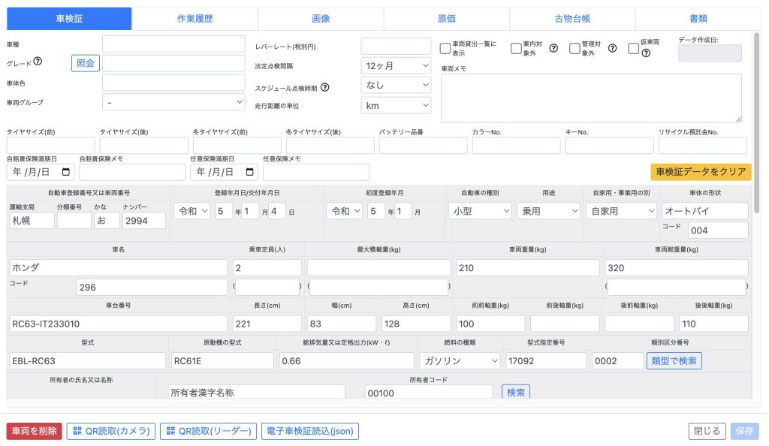
Task: Switch to the 作業履歴 tab
Action: click(195, 19)
